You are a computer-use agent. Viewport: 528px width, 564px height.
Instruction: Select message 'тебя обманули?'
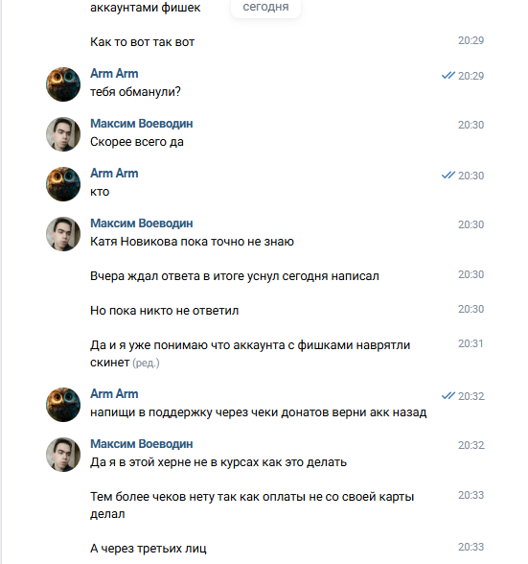(135, 92)
